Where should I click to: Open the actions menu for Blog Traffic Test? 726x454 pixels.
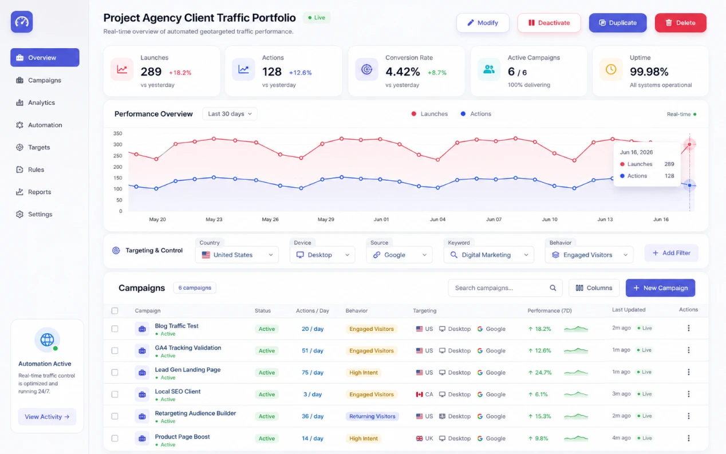pos(688,329)
